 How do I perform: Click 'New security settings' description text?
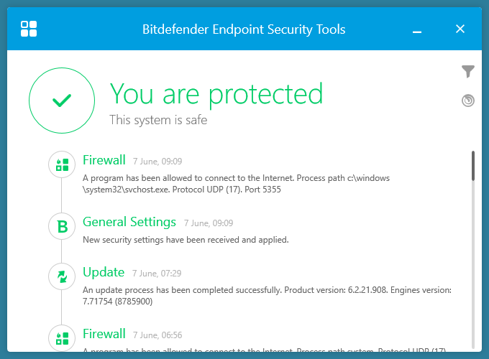pos(186,240)
